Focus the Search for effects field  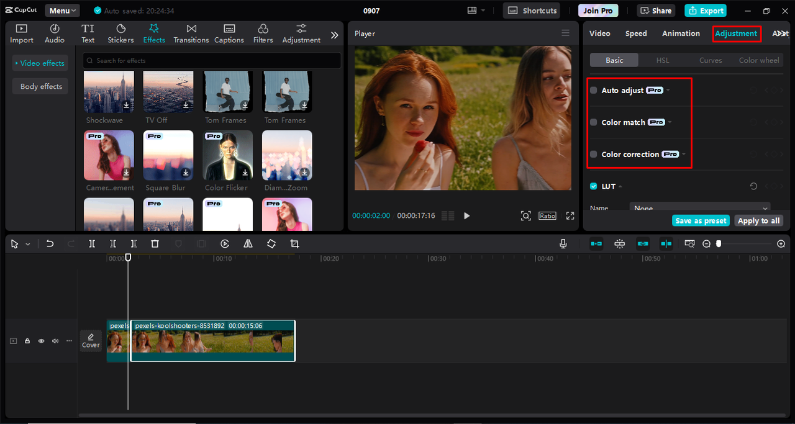pyautogui.click(x=212, y=60)
